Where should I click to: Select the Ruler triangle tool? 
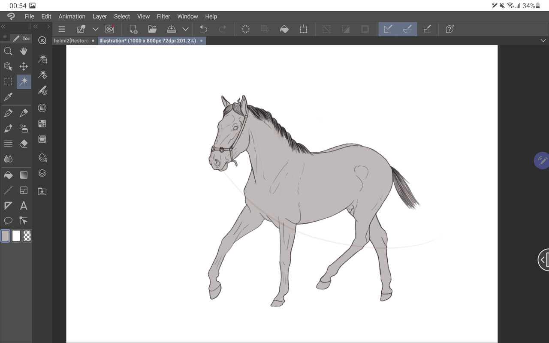(x=8, y=206)
